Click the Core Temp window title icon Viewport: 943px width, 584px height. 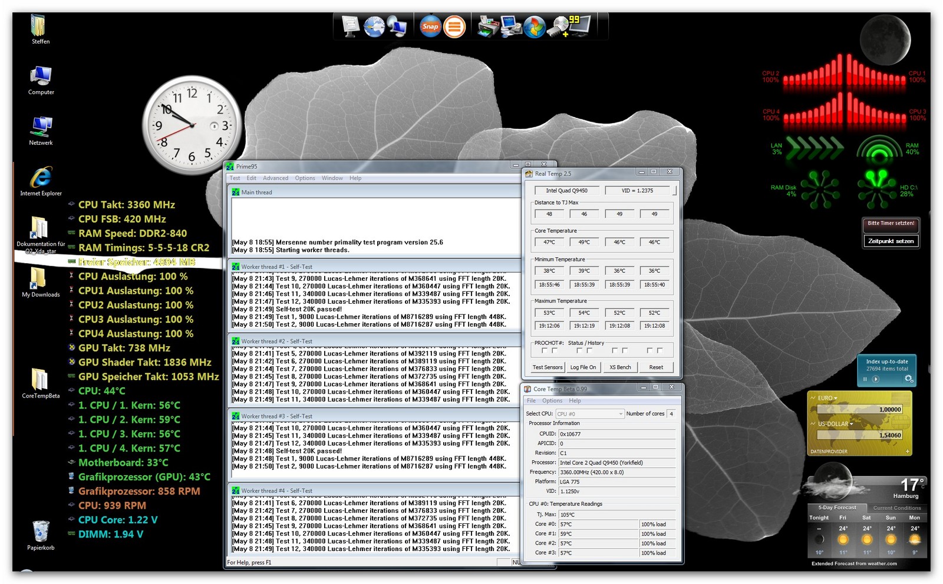point(527,389)
